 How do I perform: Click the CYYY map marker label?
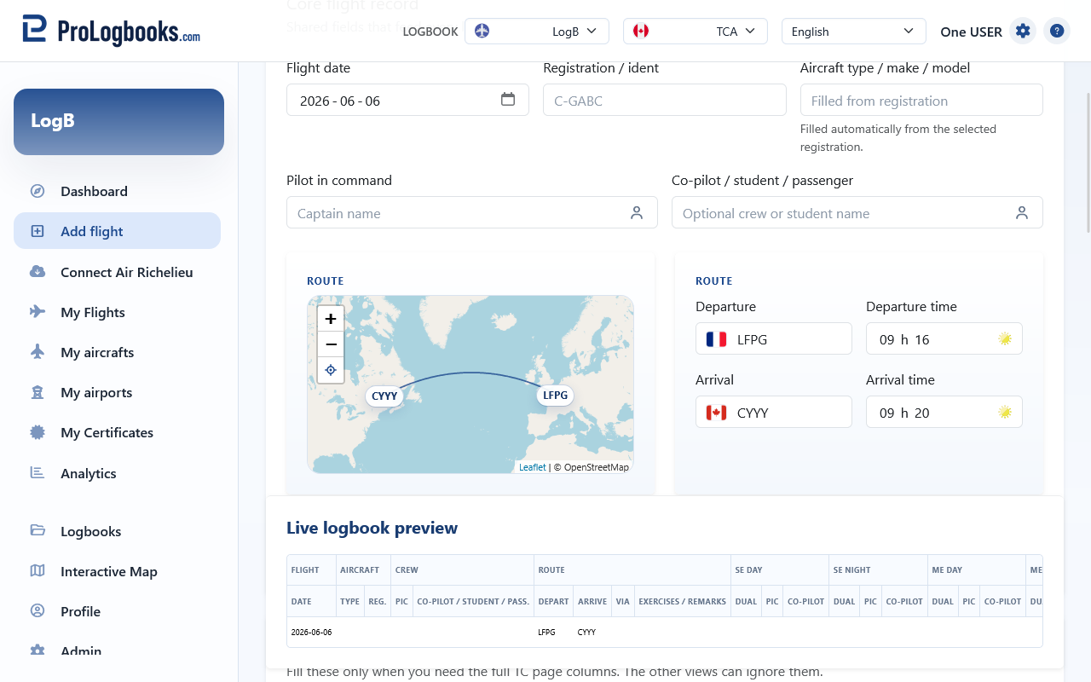tap(384, 396)
